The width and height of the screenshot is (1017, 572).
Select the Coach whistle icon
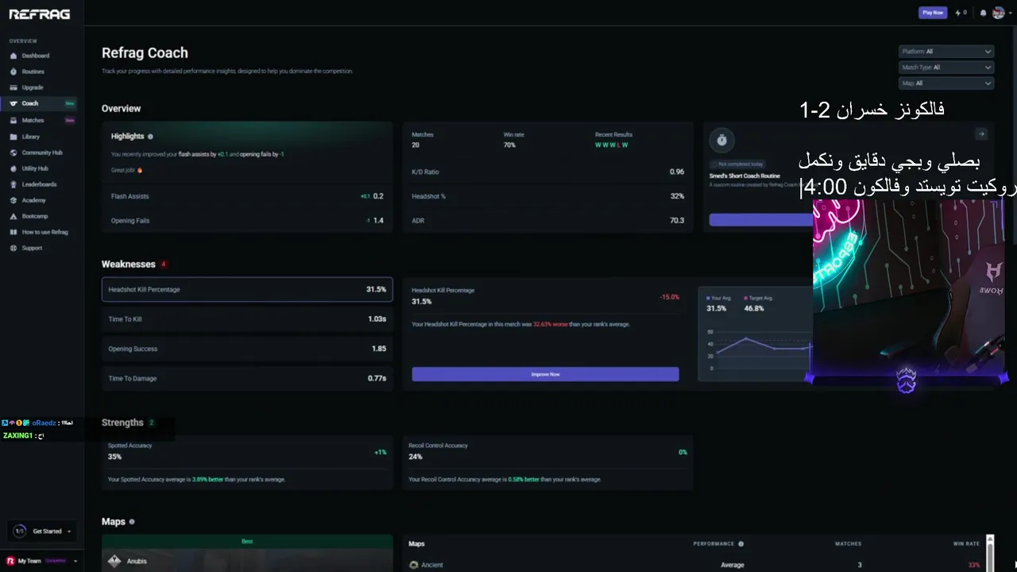(x=14, y=103)
